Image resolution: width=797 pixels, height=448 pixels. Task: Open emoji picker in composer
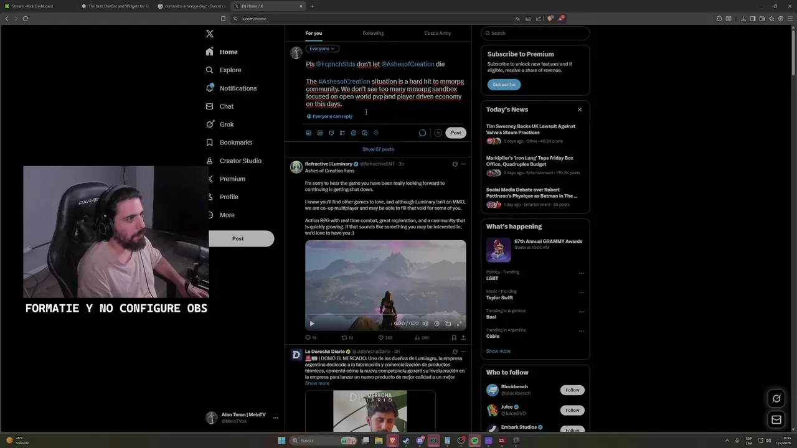354,133
